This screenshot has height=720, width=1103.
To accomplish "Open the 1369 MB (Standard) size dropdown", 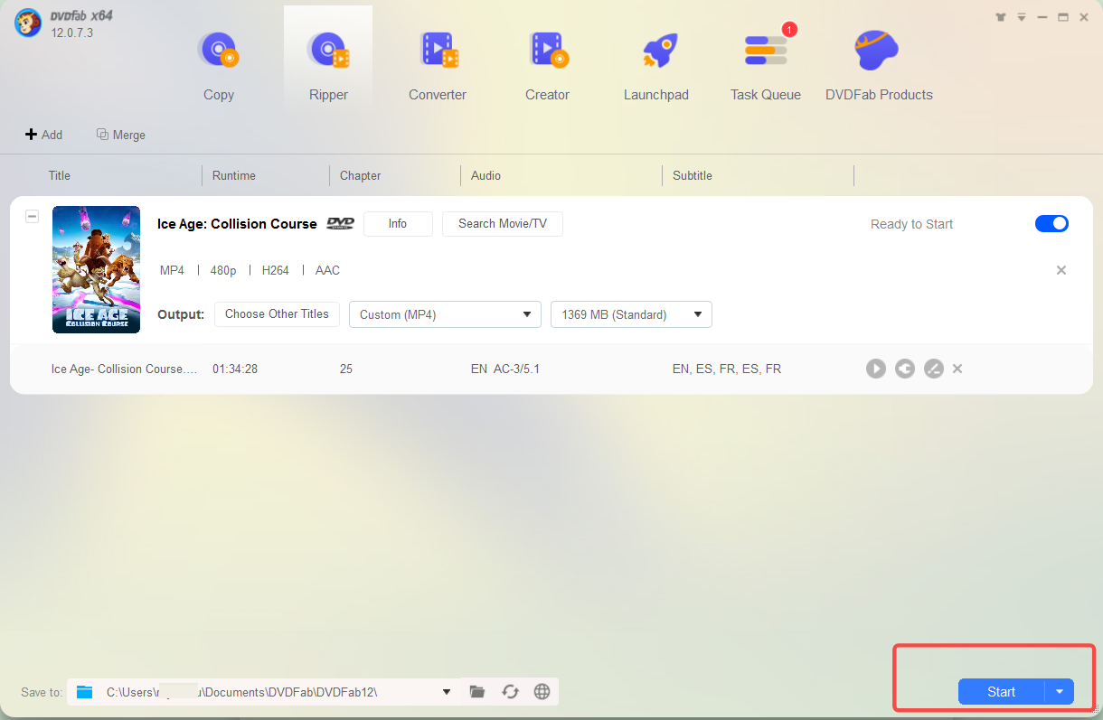I will click(x=631, y=314).
